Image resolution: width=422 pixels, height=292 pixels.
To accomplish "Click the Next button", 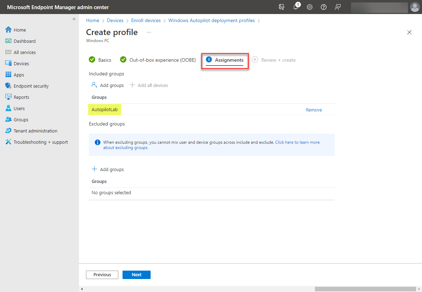I will (136, 274).
